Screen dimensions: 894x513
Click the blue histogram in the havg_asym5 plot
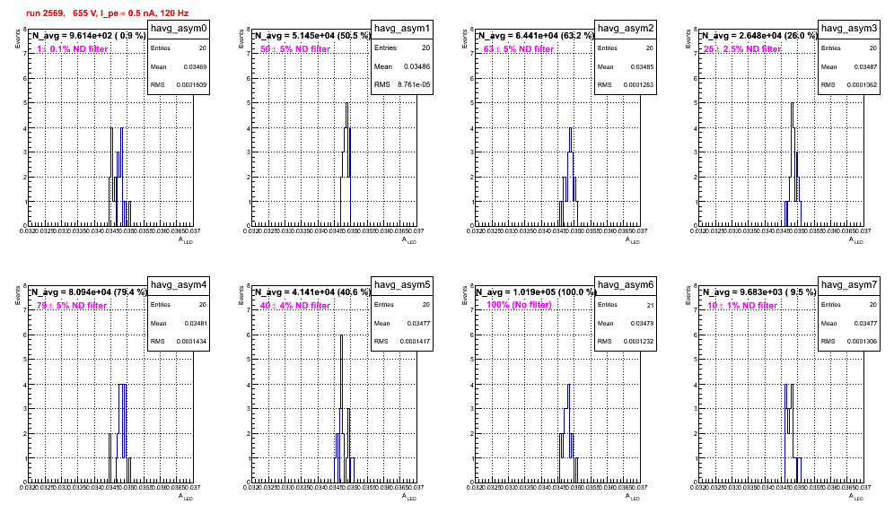point(344,408)
